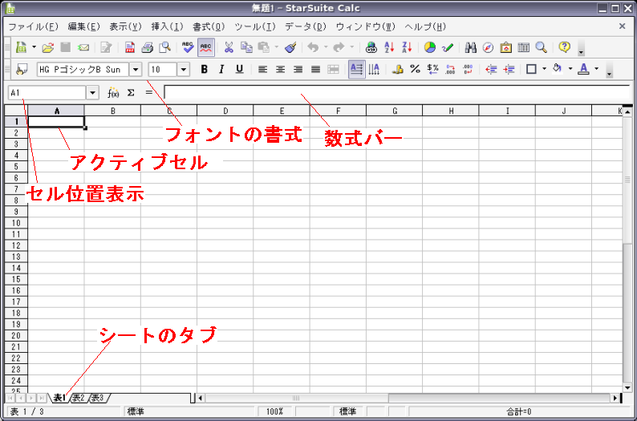The image size is (637, 421).
Task: Click the font name field HG PゴシックB Sun
Action: [x=83, y=70]
